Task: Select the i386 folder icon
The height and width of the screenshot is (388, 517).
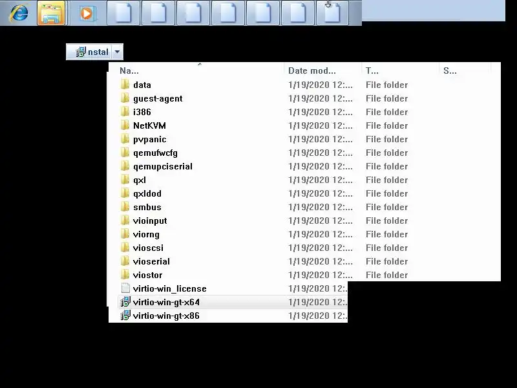Action: point(125,111)
